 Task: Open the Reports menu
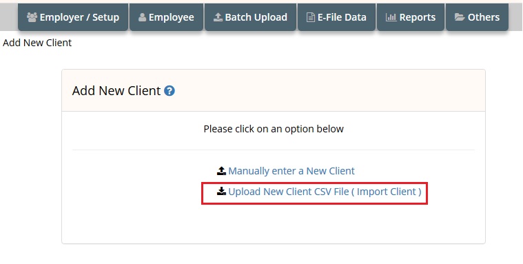411,17
